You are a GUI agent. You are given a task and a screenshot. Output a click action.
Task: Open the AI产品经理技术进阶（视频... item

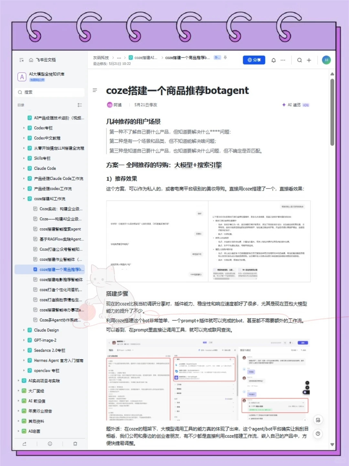click(x=59, y=118)
